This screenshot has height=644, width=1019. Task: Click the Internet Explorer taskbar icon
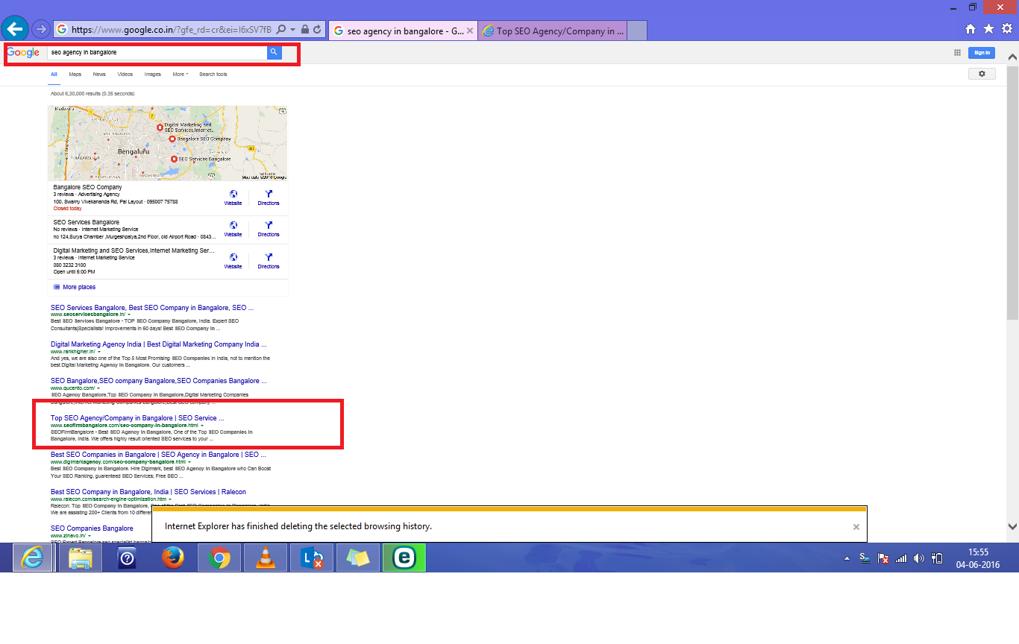pos(32,558)
